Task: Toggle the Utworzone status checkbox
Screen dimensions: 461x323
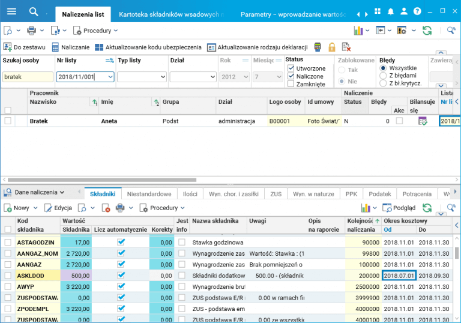Action: 291,68
